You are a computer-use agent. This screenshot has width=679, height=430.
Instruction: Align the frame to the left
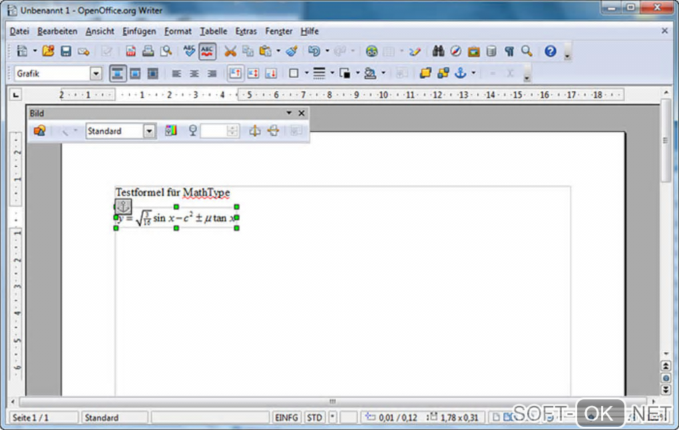coord(176,74)
